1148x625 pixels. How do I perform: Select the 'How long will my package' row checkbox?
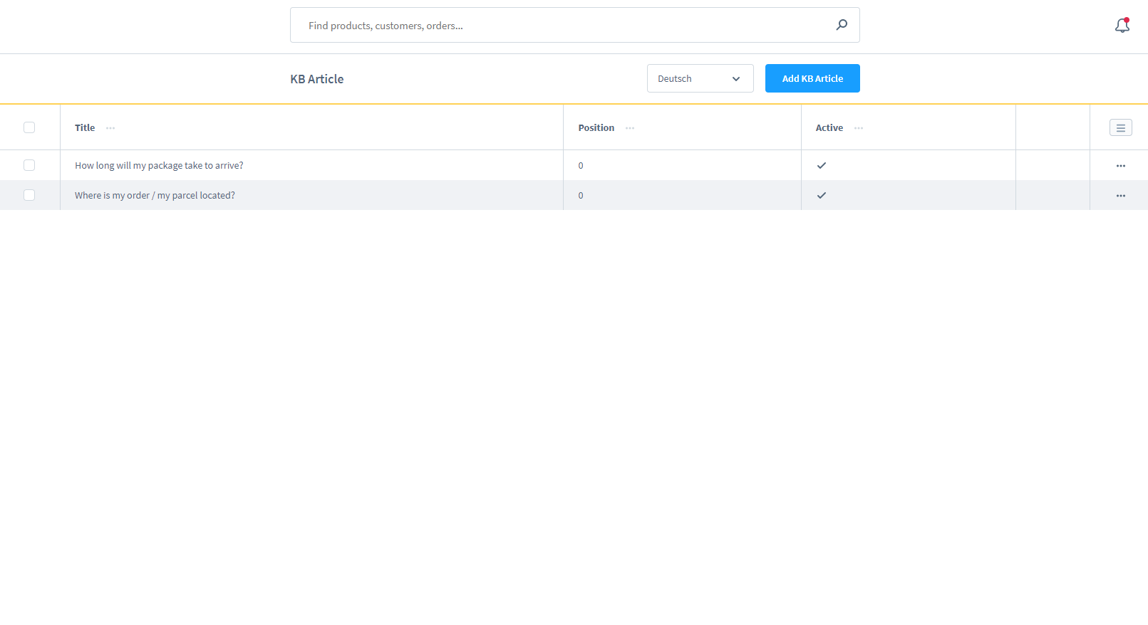point(29,165)
